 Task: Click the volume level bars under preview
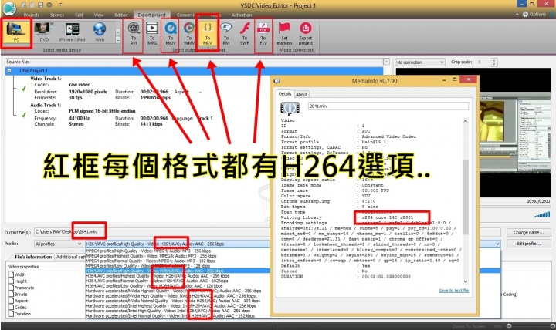[x=542, y=215]
